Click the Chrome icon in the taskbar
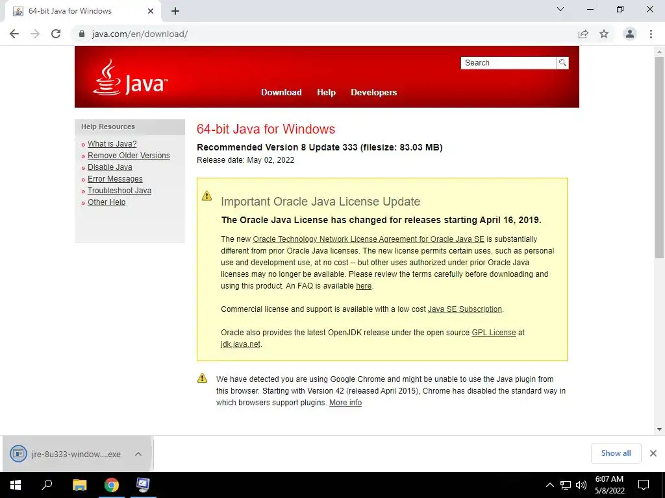 point(112,485)
